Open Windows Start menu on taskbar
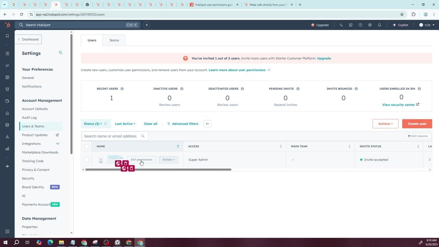 pyautogui.click(x=5, y=243)
